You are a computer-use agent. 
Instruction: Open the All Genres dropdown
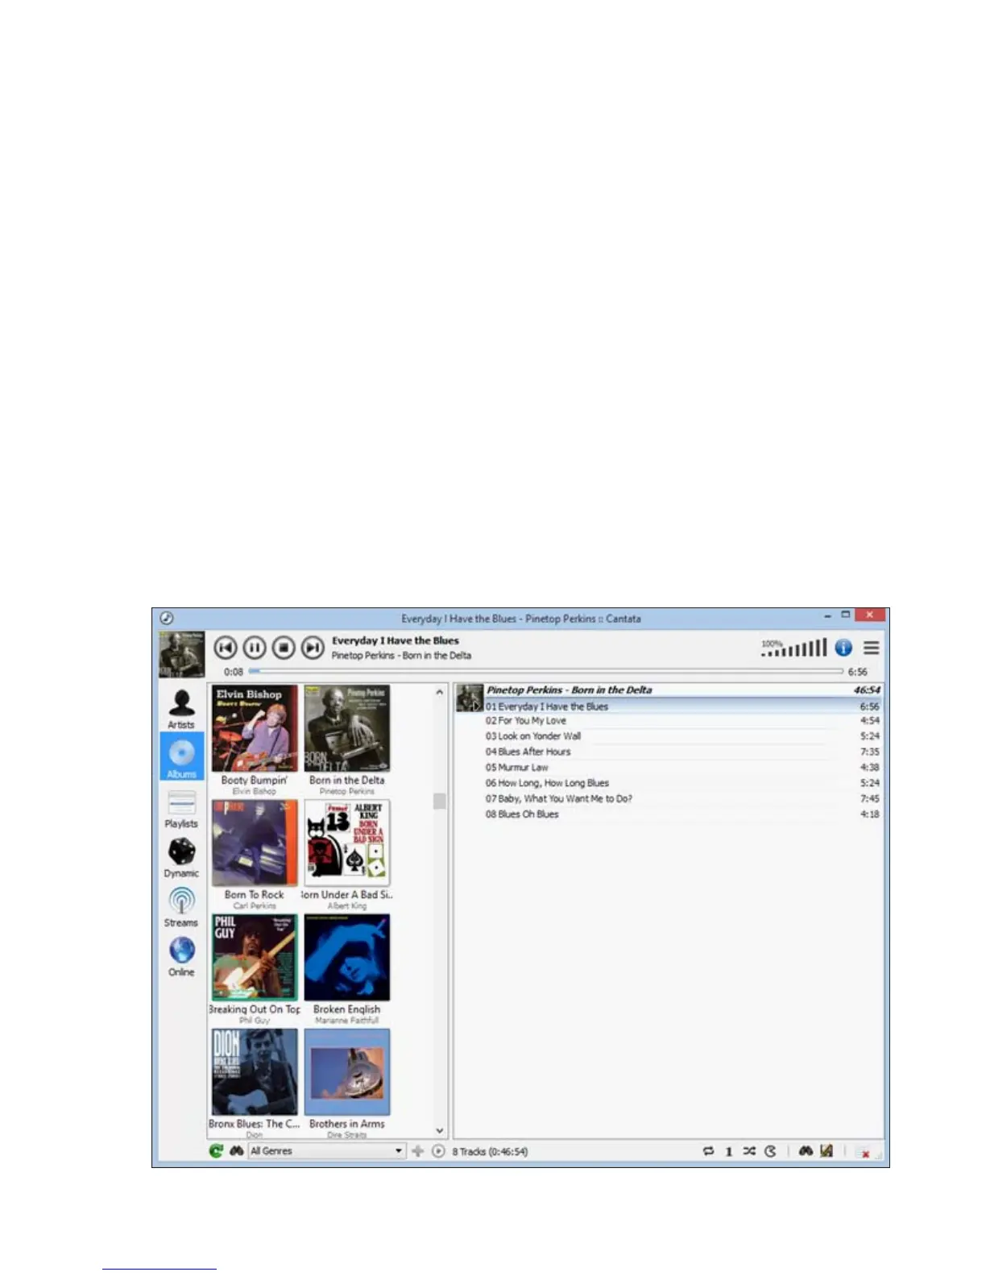click(x=326, y=1151)
